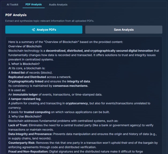Open the Audio Analysis tab

58,5
